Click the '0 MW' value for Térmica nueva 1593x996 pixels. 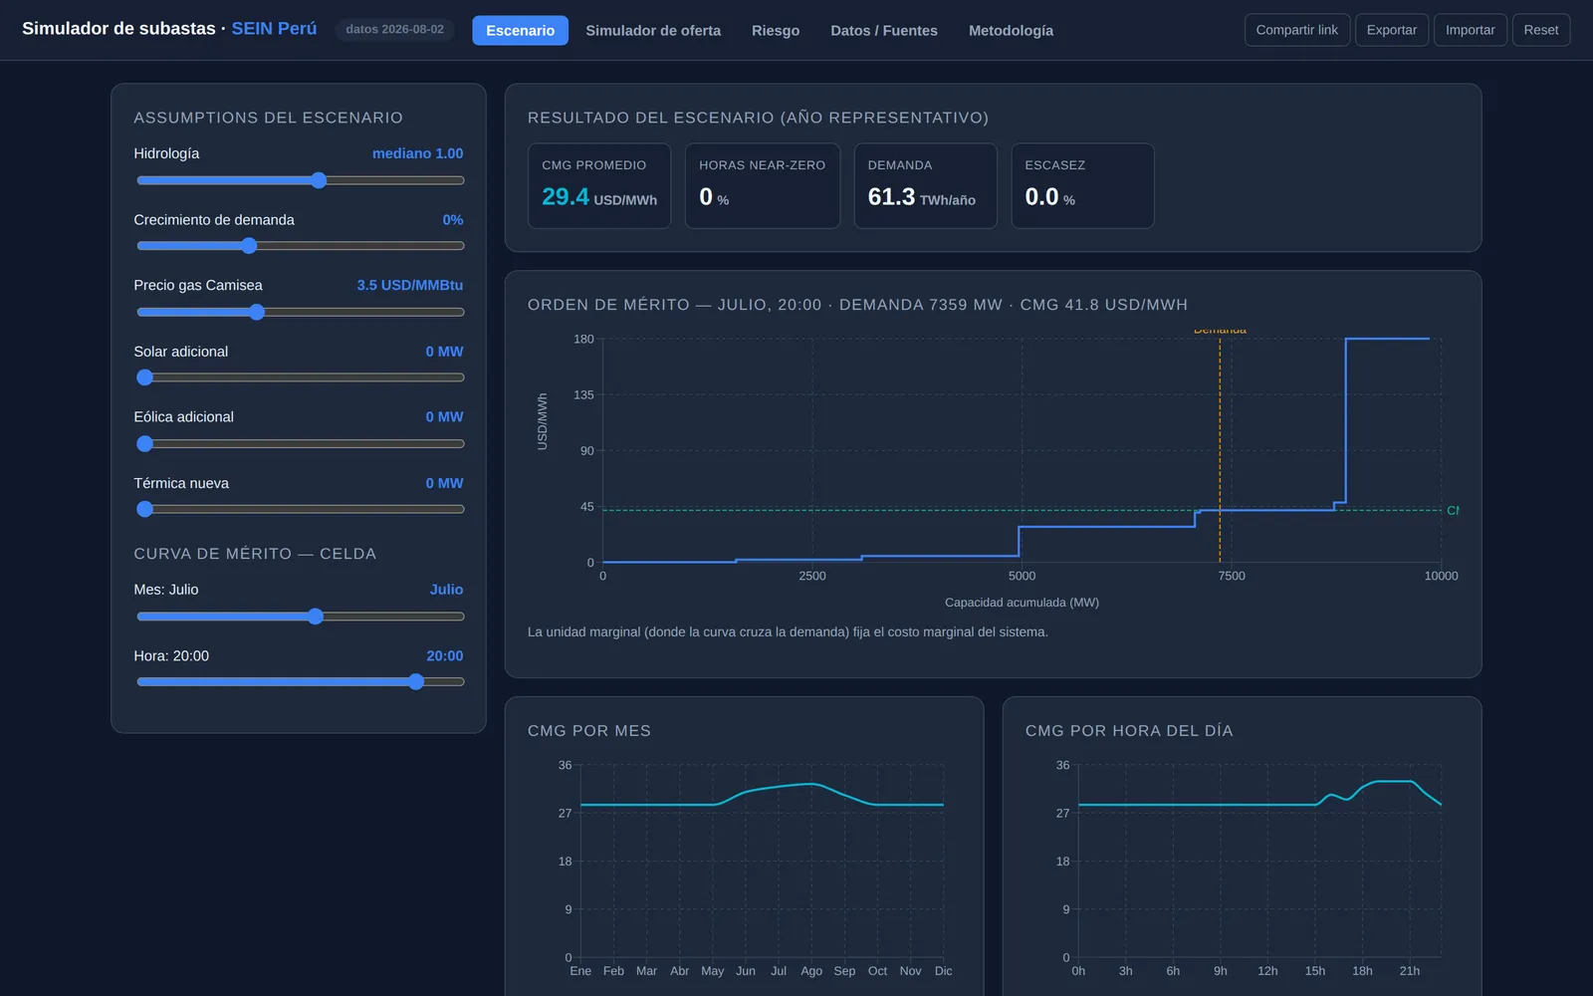point(444,483)
